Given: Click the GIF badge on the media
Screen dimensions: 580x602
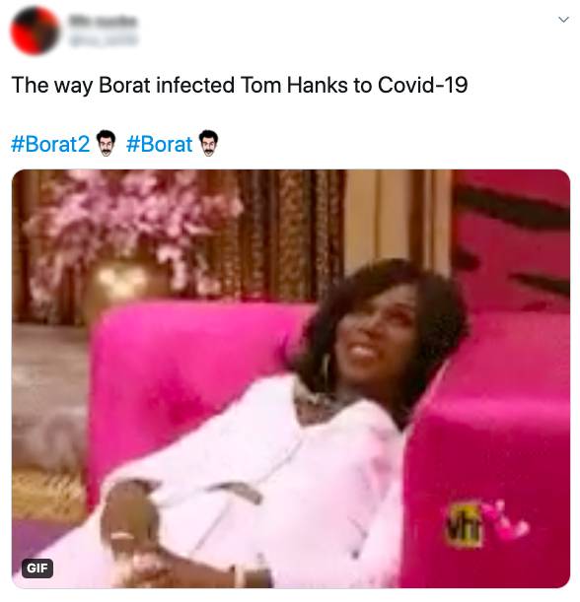Looking at the screenshot, I should tap(37, 568).
